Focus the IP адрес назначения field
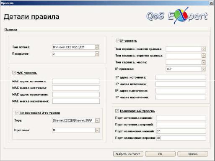Image resolution: width=215 pixels, height=161 pixels. (x=181, y=91)
